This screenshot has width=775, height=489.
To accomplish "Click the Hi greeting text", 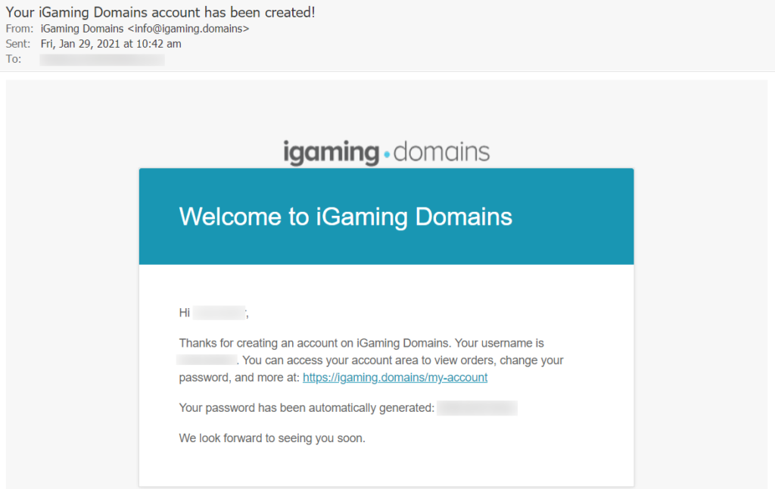I will click(185, 313).
